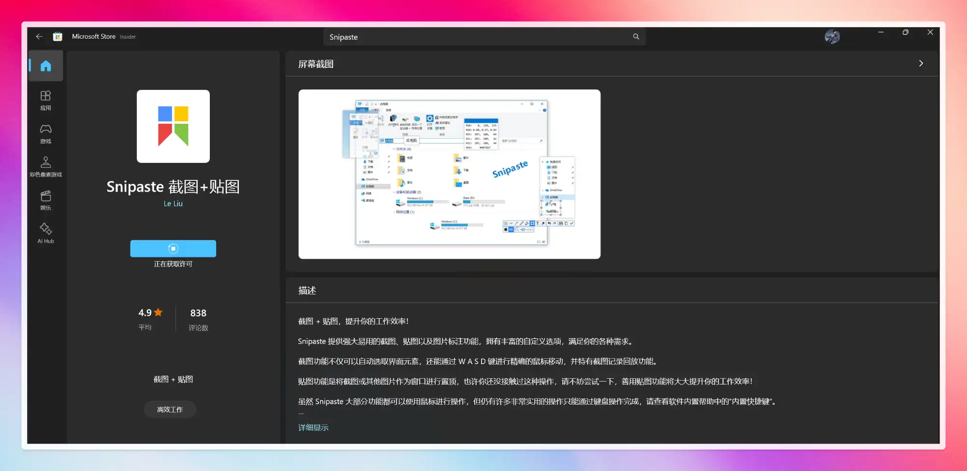
Task: Click the search magnifier icon
Action: (x=636, y=37)
